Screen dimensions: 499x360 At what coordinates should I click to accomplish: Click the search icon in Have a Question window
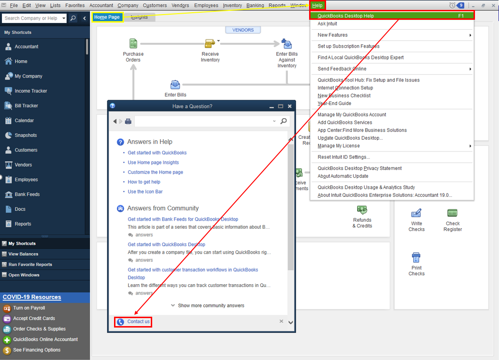click(284, 121)
